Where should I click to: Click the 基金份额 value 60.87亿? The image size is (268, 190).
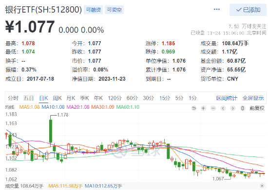[236, 61]
